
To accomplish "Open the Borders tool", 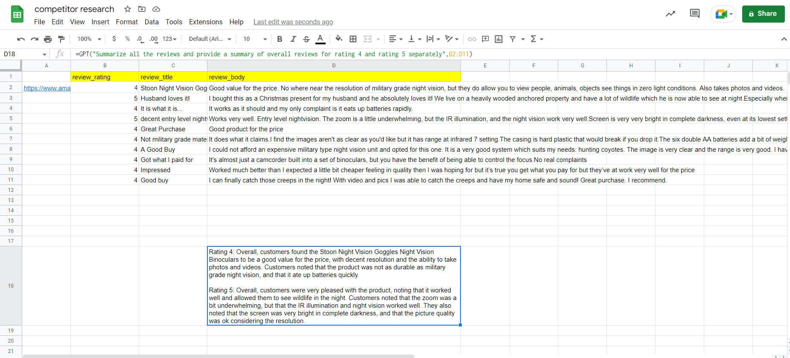I will 353,39.
